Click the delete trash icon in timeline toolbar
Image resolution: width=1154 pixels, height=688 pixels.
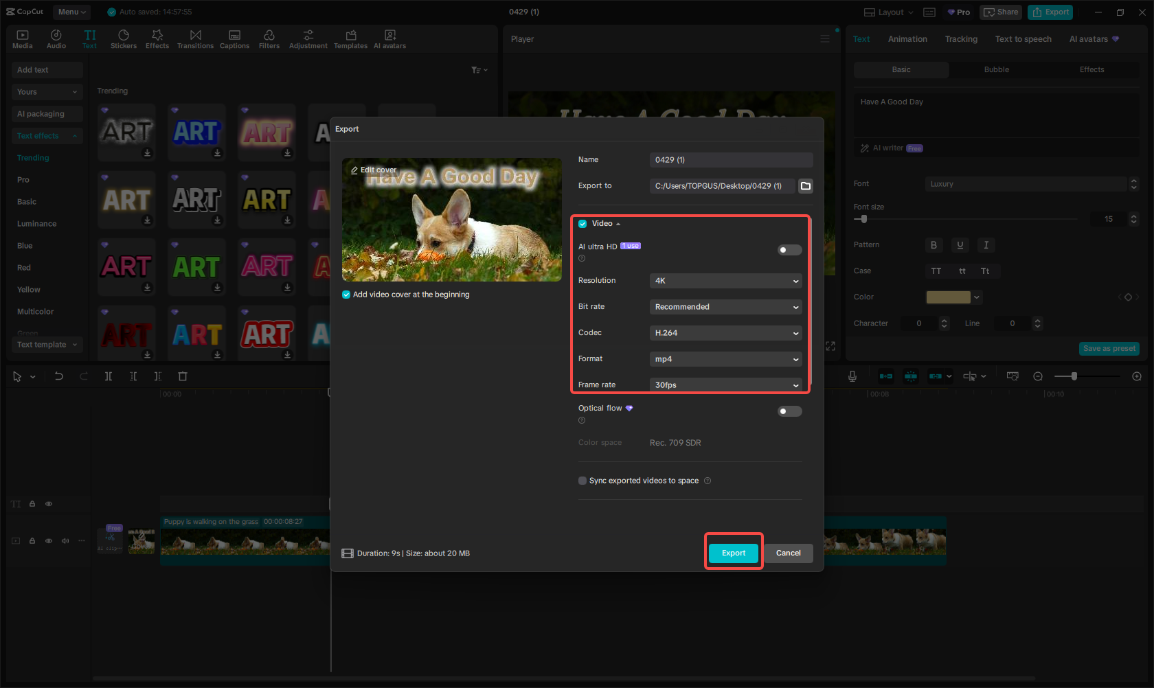182,376
